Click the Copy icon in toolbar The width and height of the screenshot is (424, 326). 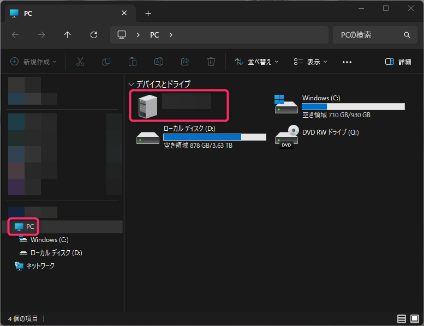pyautogui.click(x=106, y=62)
